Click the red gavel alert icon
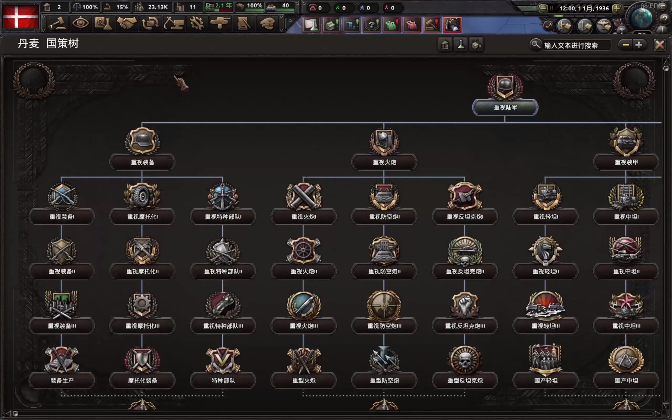672x420 pixels. point(432,25)
